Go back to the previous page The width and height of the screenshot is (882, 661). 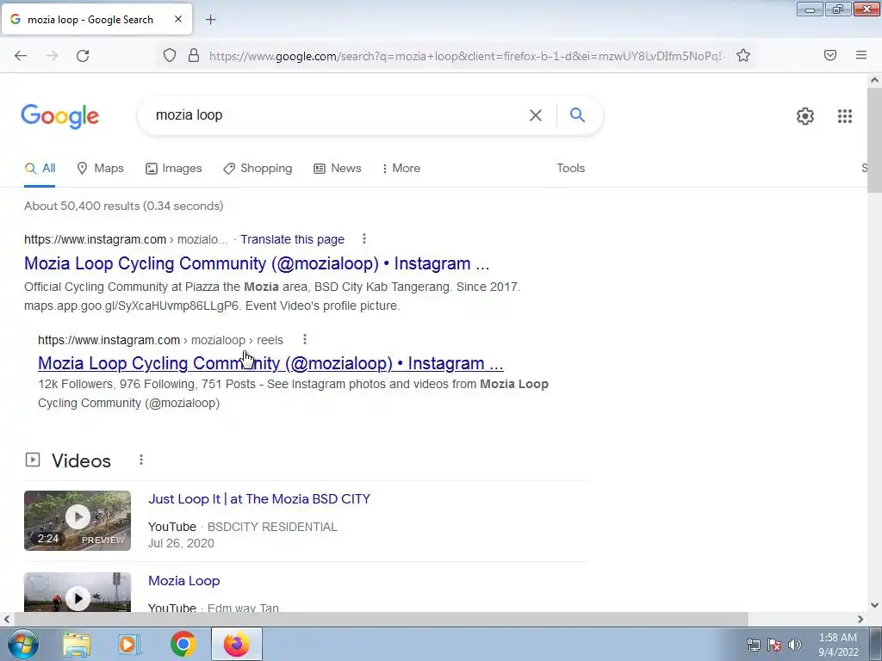(x=21, y=56)
